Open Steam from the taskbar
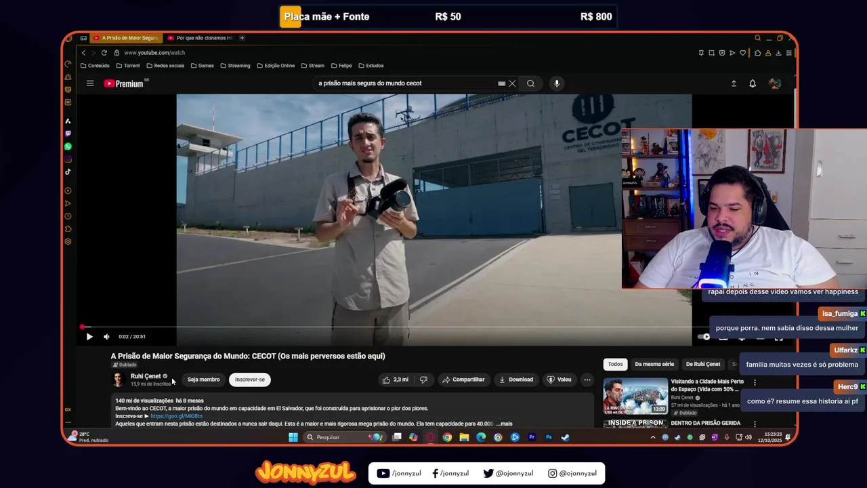Viewport: 867px width, 488px height. (x=566, y=437)
